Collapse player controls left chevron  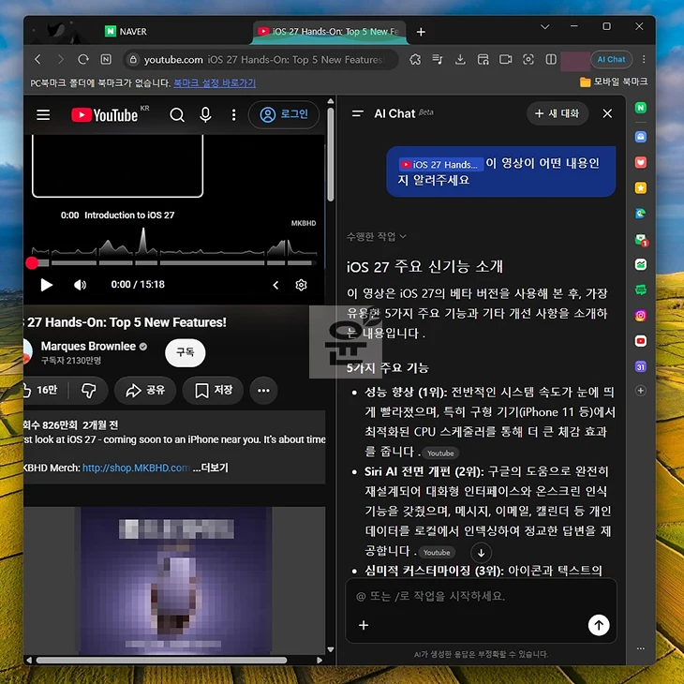(x=275, y=285)
